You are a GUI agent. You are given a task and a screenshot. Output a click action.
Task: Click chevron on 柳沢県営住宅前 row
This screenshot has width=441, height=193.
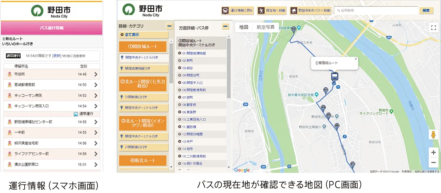tap(96, 143)
